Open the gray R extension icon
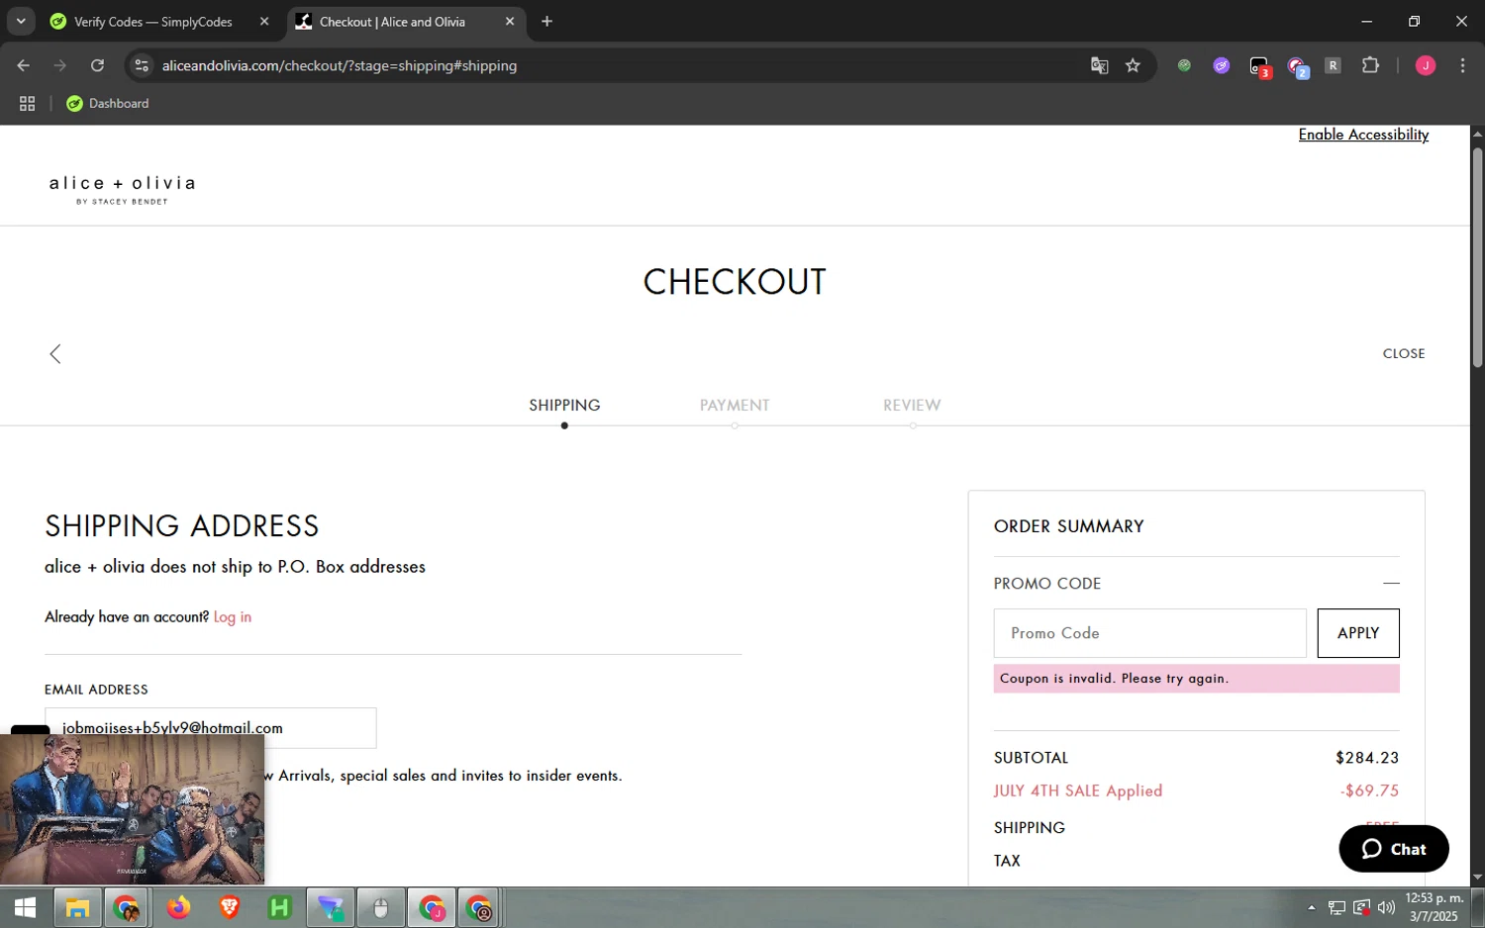Image resolution: width=1485 pixels, height=928 pixels. pos(1334,65)
